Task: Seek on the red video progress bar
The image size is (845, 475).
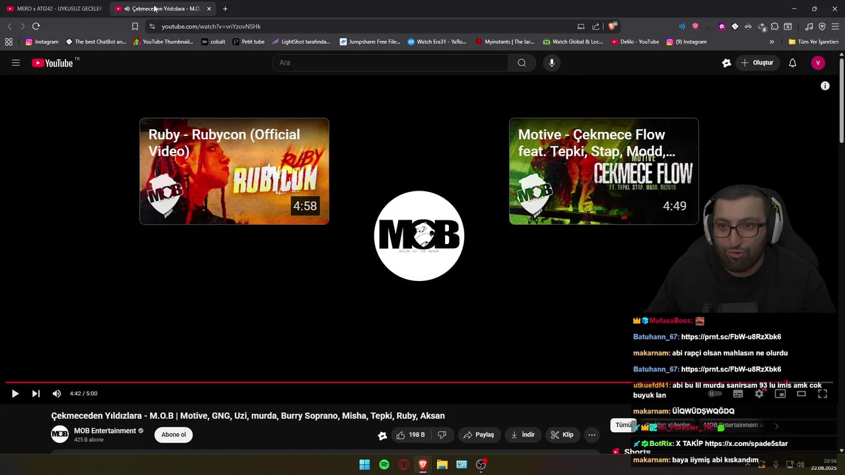Action: 419,382
